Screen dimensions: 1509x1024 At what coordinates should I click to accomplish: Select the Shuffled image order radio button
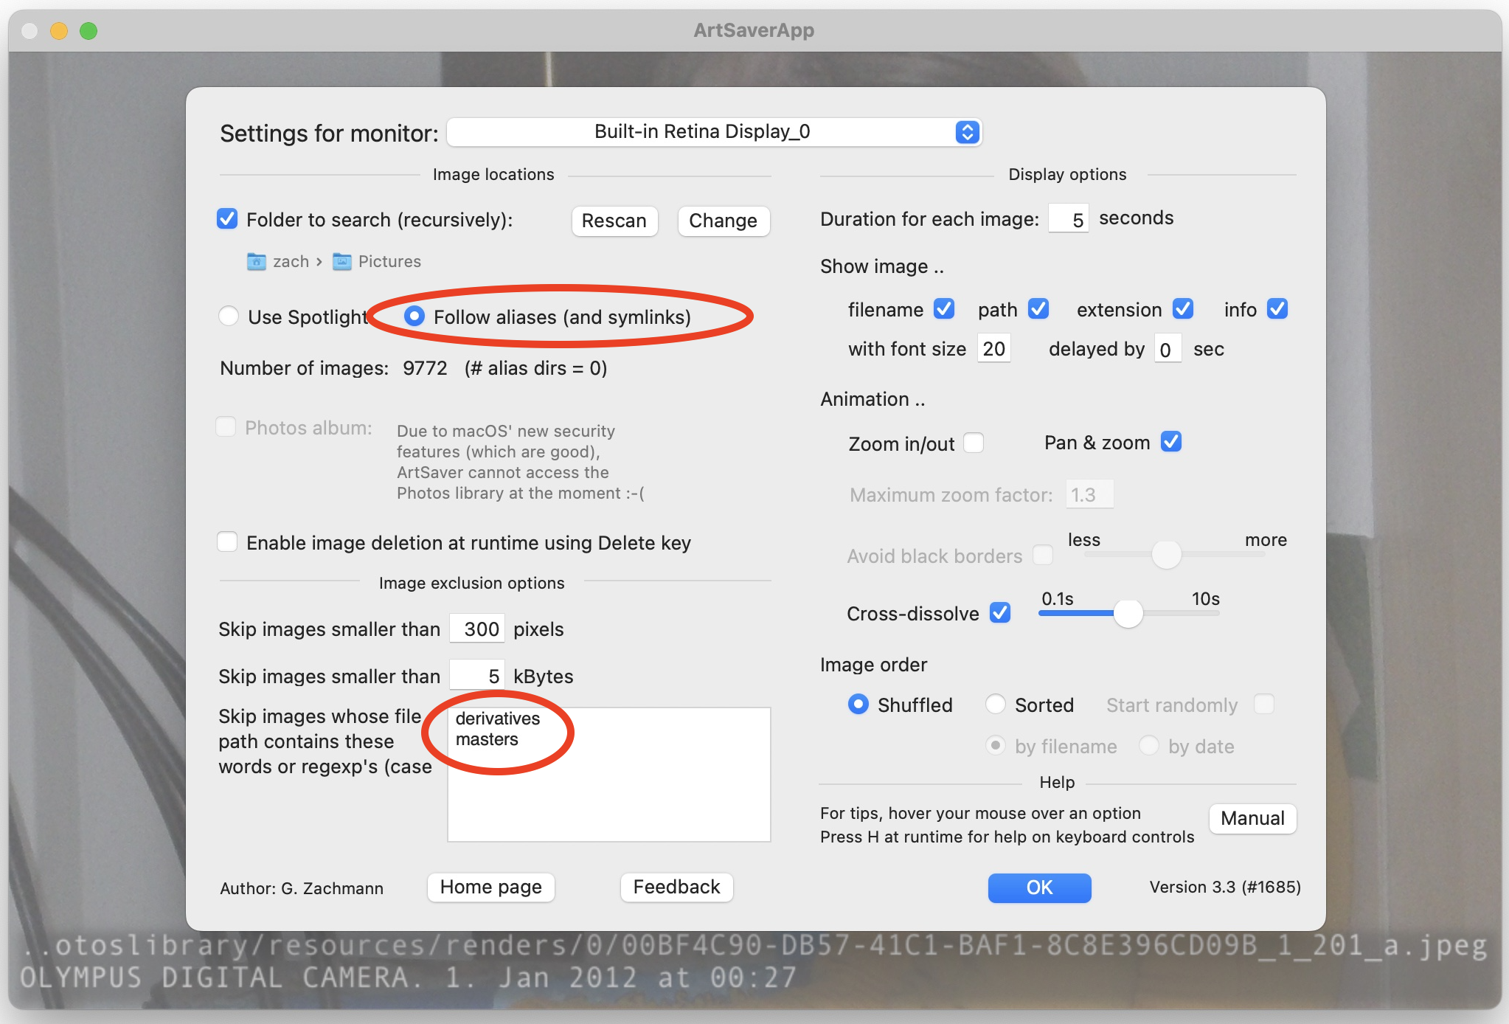point(858,704)
